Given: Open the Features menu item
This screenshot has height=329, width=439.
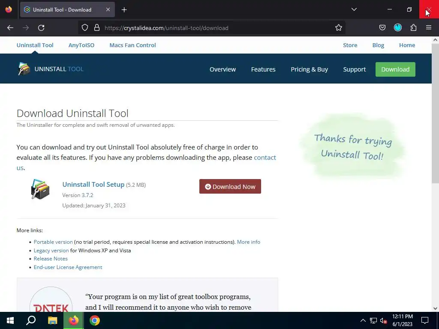Looking at the screenshot, I should pyautogui.click(x=263, y=69).
